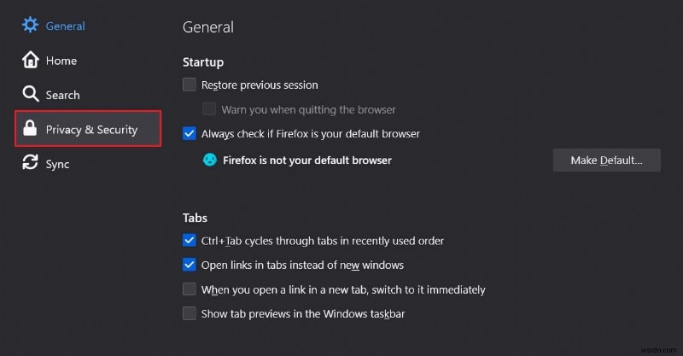This screenshot has width=683, height=356.
Task: Go to the Search settings label
Action: [x=63, y=95]
